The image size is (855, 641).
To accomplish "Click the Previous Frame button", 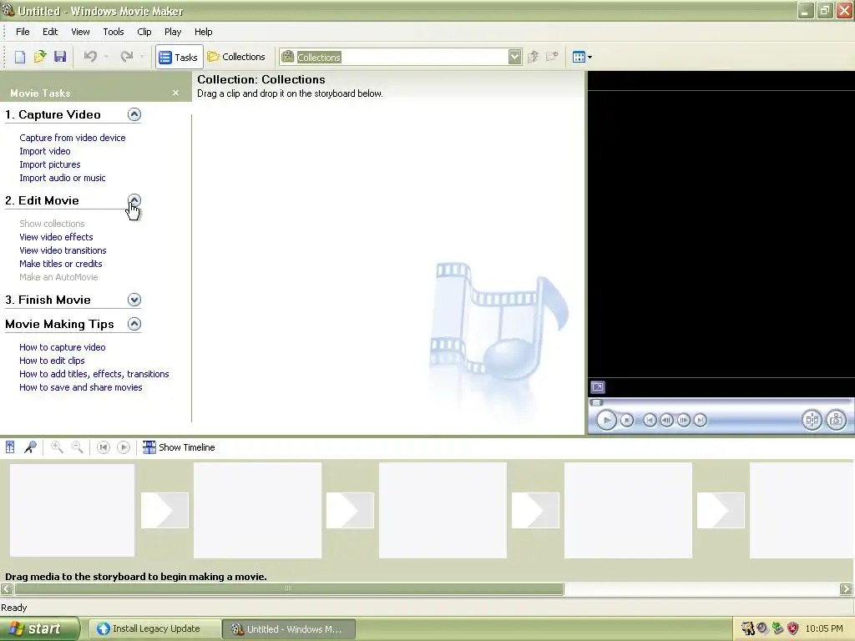I will tap(666, 421).
